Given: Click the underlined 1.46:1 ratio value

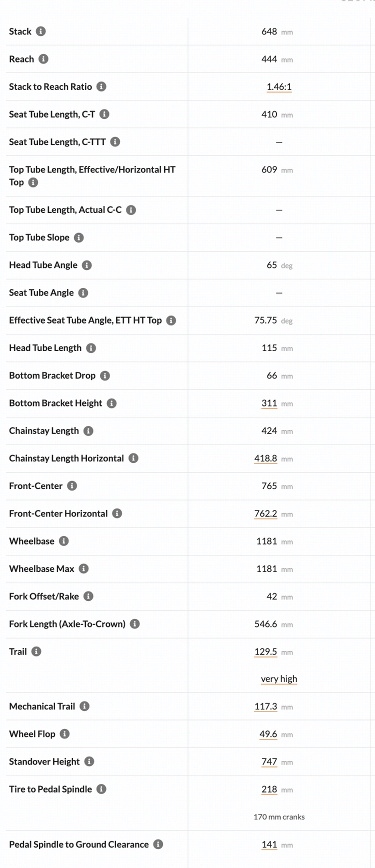Looking at the screenshot, I should point(279,87).
